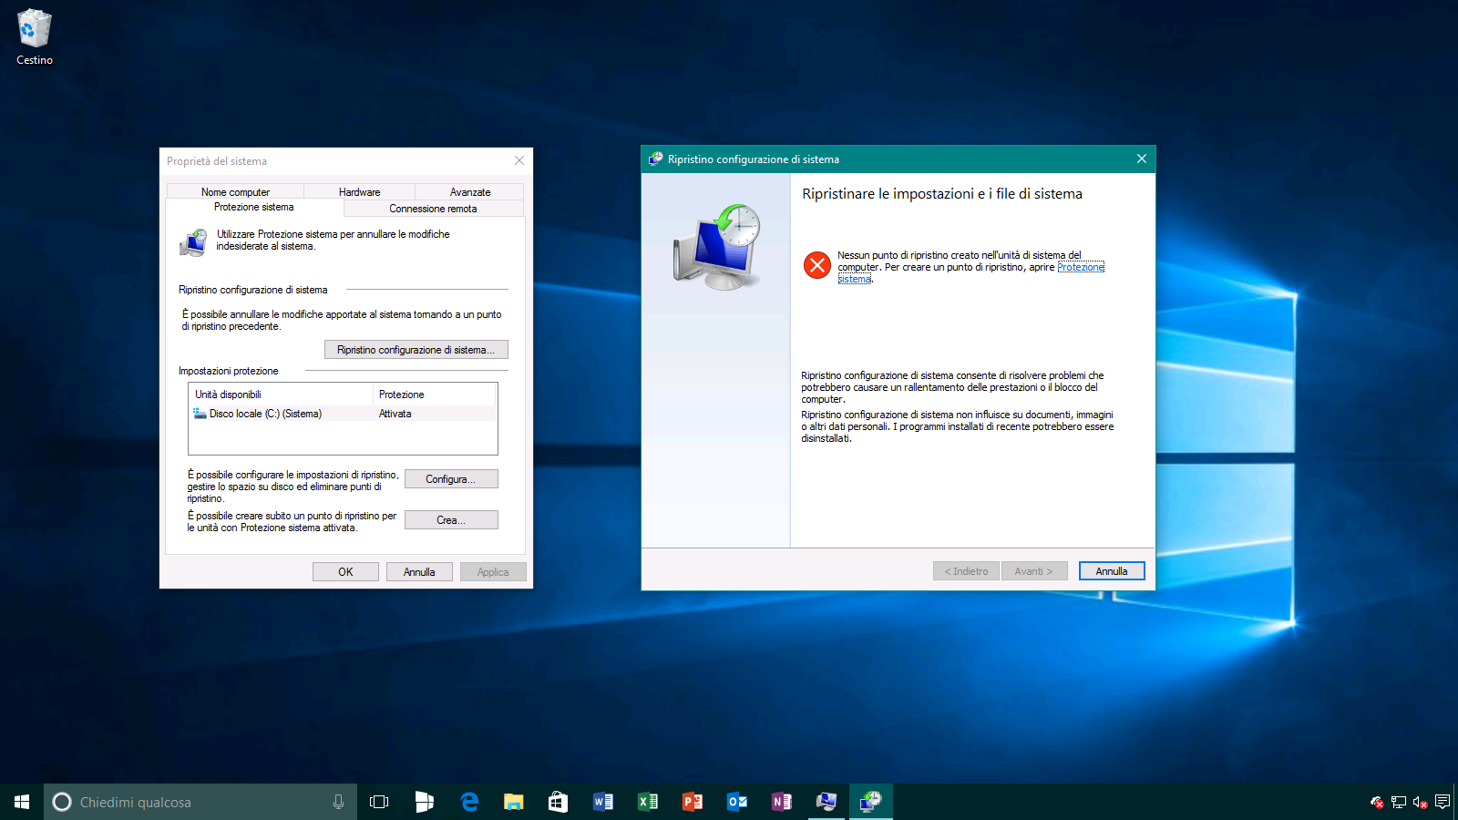Viewport: 1458px width, 820px height.
Task: Launch Excel from the taskbar
Action: pyautogui.click(x=647, y=802)
